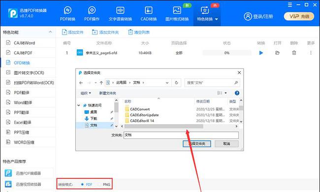Screen dimensions: 320x192
Task: Refresh the folder dialog view
Action: tap(176, 83)
